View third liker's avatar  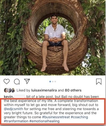[13, 90]
